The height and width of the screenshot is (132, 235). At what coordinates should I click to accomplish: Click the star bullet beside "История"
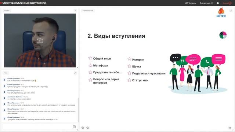(x=129, y=59)
